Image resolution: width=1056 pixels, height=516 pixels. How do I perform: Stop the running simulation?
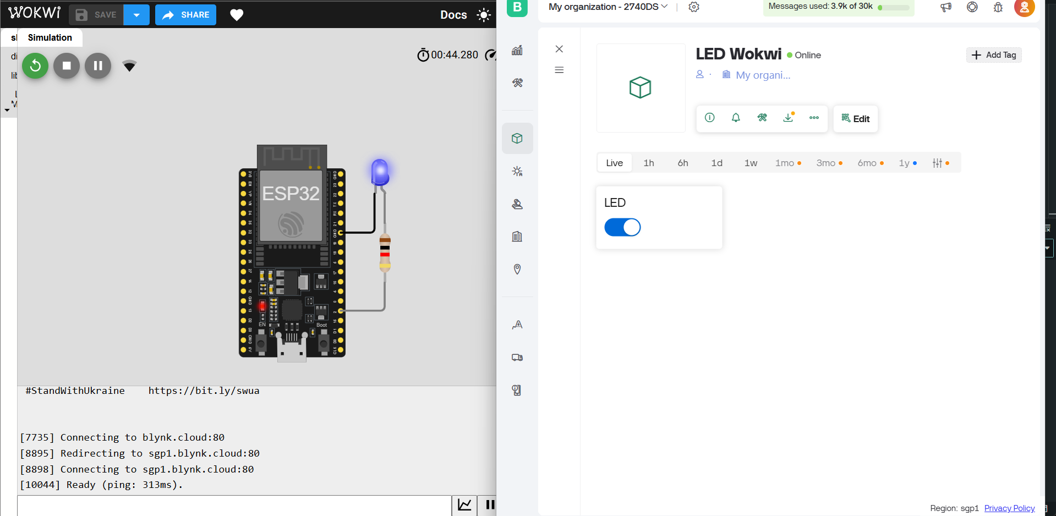[67, 66]
